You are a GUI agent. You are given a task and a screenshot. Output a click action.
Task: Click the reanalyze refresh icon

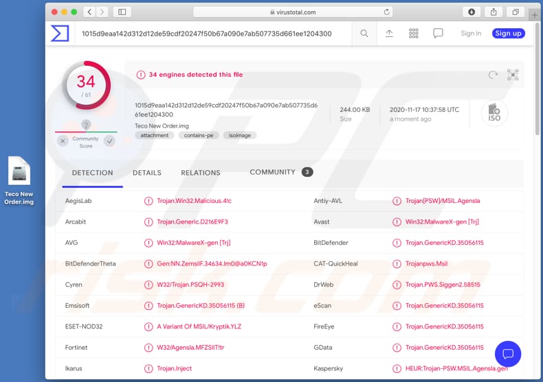tap(493, 75)
